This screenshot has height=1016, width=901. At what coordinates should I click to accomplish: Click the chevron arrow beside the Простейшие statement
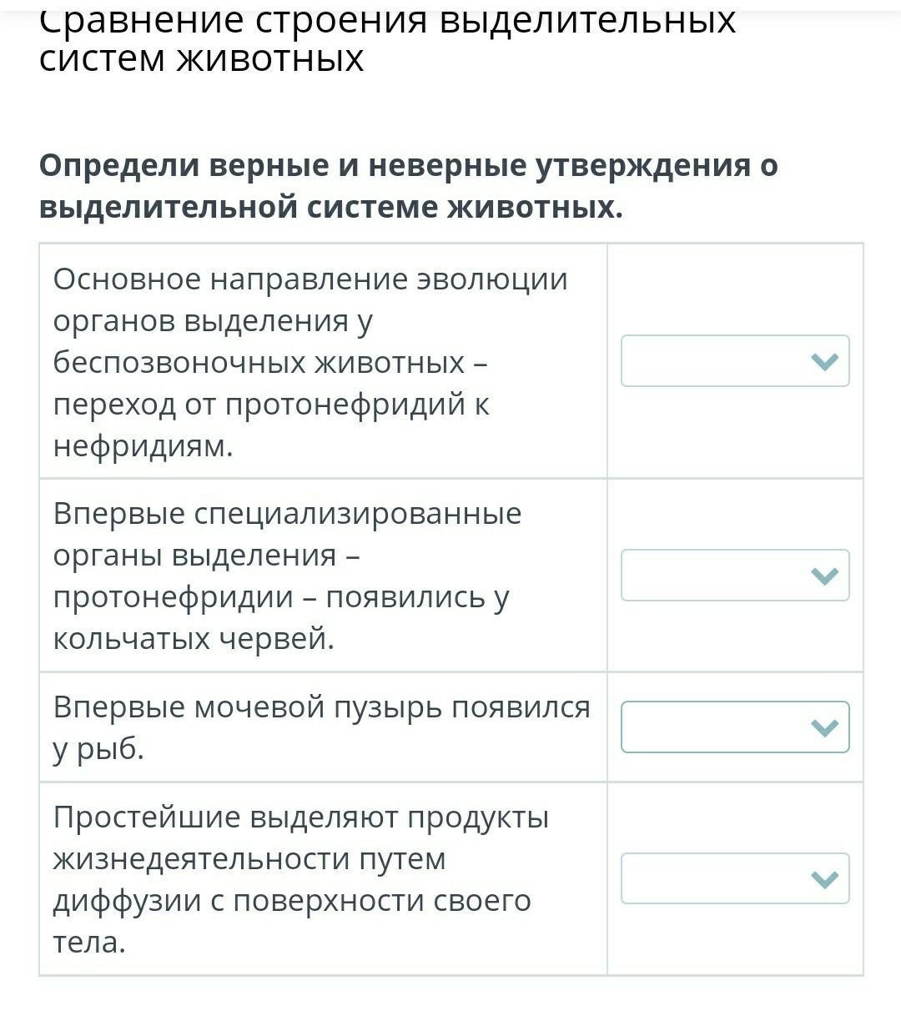point(824,878)
